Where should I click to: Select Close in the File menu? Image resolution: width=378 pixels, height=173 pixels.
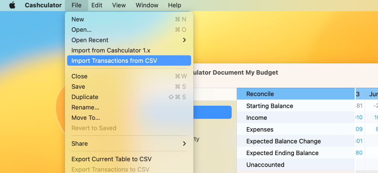click(129, 76)
